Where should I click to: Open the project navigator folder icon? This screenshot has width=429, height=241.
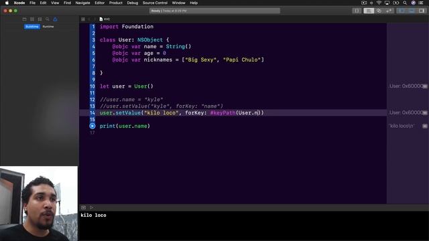(x=24, y=19)
